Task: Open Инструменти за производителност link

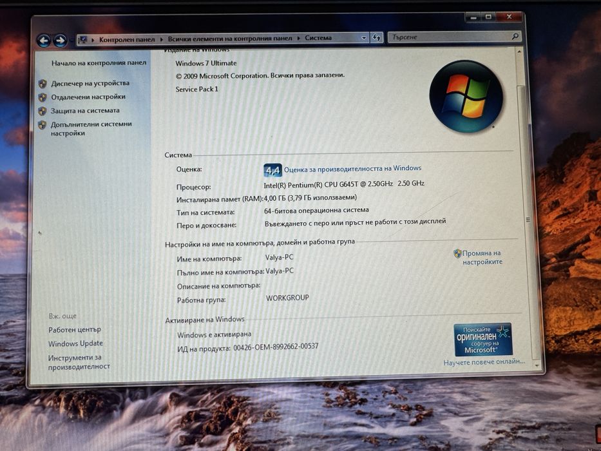Action: tap(79, 362)
